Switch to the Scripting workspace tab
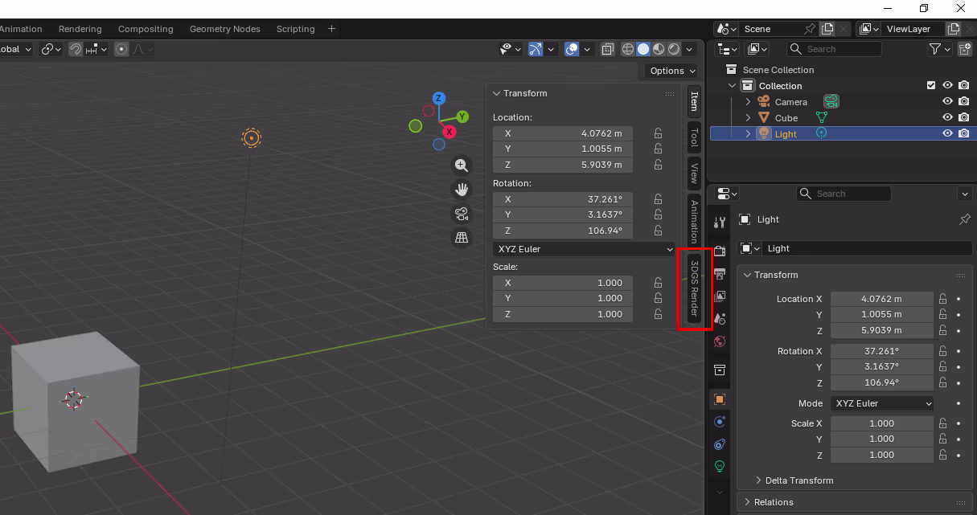Viewport: 977px width, 515px height. [x=295, y=28]
